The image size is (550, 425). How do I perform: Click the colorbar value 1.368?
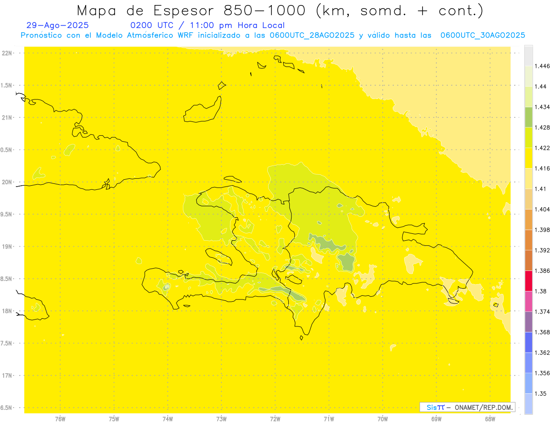542,332
